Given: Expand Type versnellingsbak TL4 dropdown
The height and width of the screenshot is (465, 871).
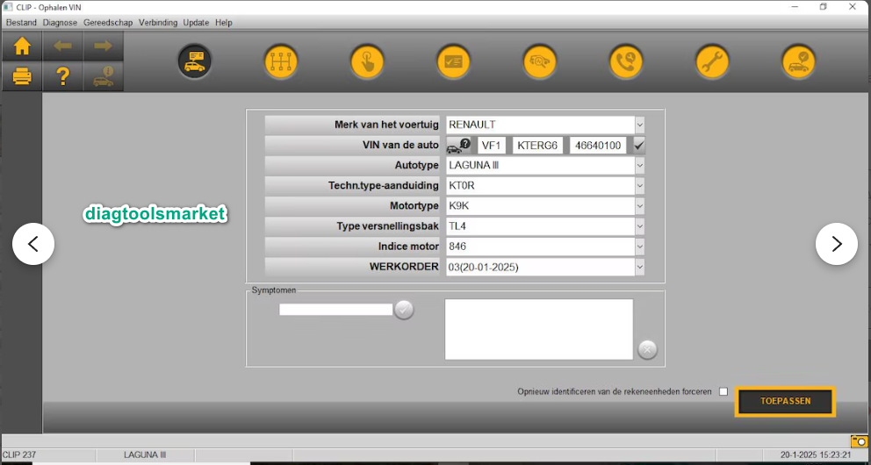Looking at the screenshot, I should tap(639, 226).
